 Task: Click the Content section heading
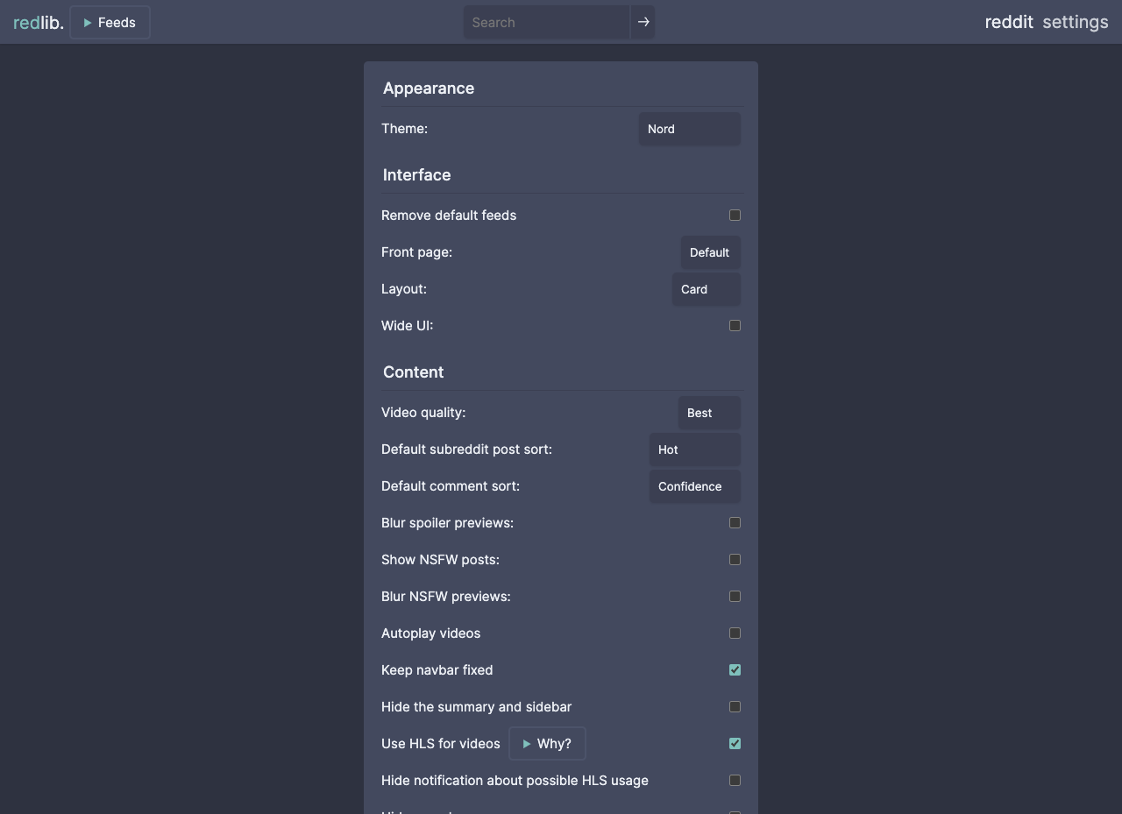click(x=414, y=372)
